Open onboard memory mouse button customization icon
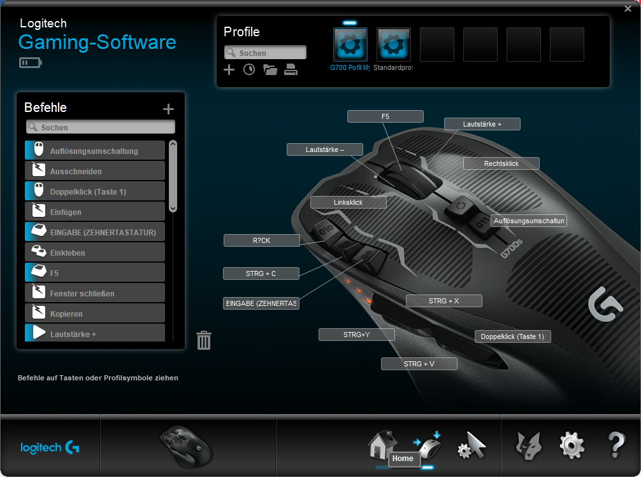 pyautogui.click(x=428, y=446)
